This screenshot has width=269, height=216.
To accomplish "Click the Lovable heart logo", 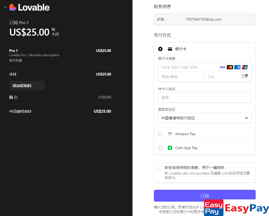I will coord(13,7).
